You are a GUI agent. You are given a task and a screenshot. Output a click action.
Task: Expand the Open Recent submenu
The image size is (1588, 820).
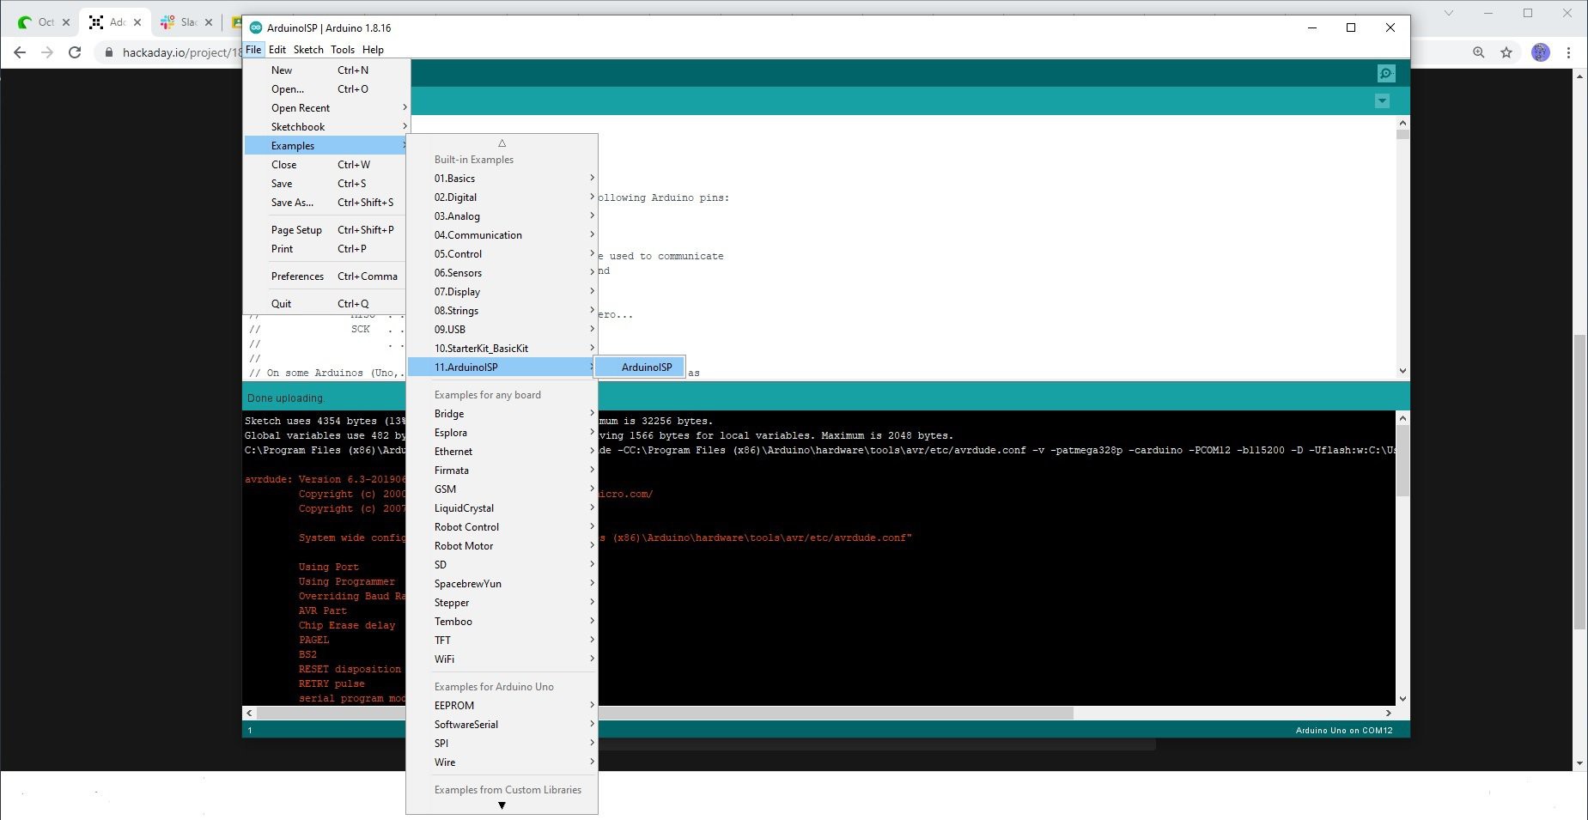(x=327, y=108)
